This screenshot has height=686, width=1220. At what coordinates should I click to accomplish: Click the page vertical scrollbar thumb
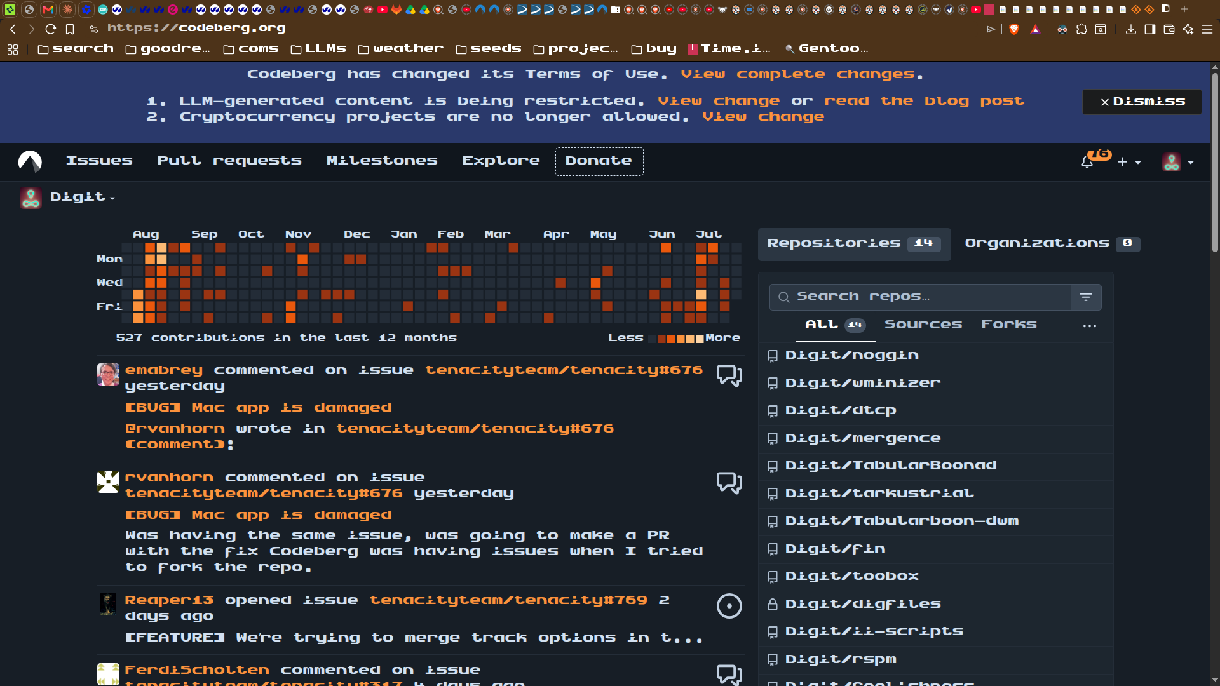tap(1215, 162)
